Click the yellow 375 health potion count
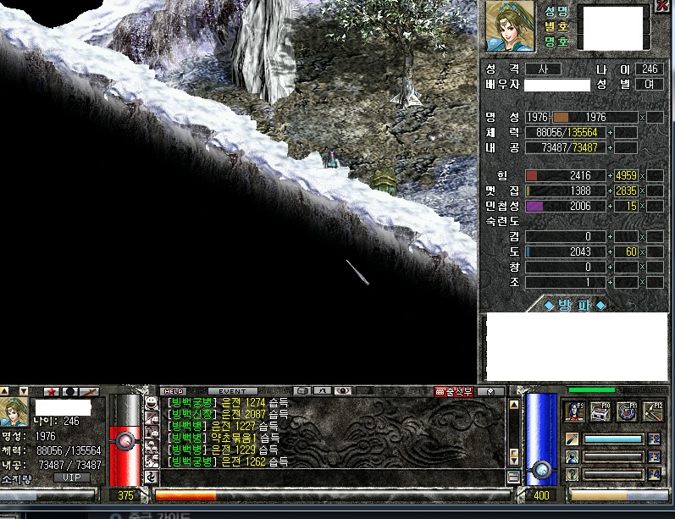This screenshot has height=519, width=675. point(125,495)
